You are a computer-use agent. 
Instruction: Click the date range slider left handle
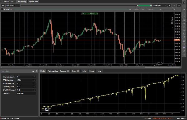pos(137,5)
